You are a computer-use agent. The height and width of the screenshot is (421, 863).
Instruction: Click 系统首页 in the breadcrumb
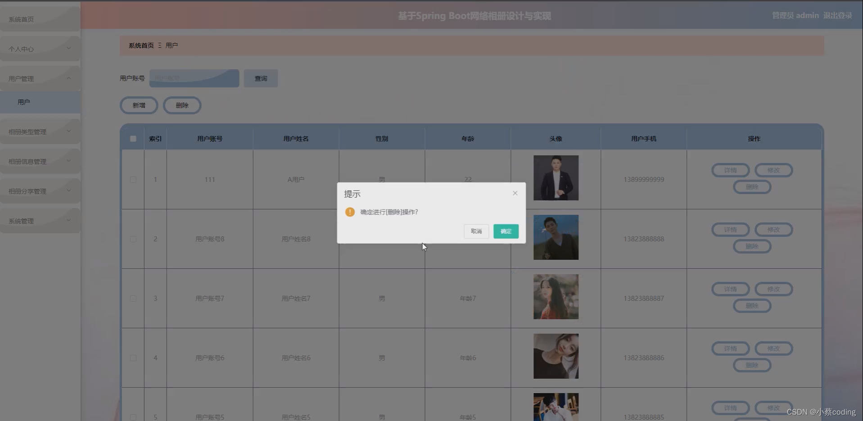pyautogui.click(x=141, y=45)
